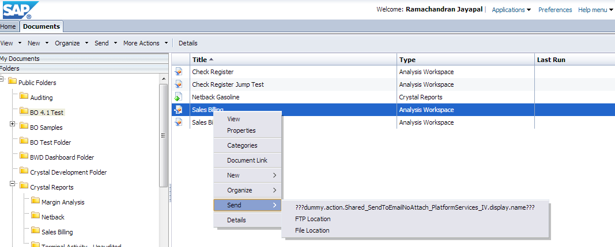
Task: Select BWD Dashboard Folder in tree
Action: [x=62, y=157]
